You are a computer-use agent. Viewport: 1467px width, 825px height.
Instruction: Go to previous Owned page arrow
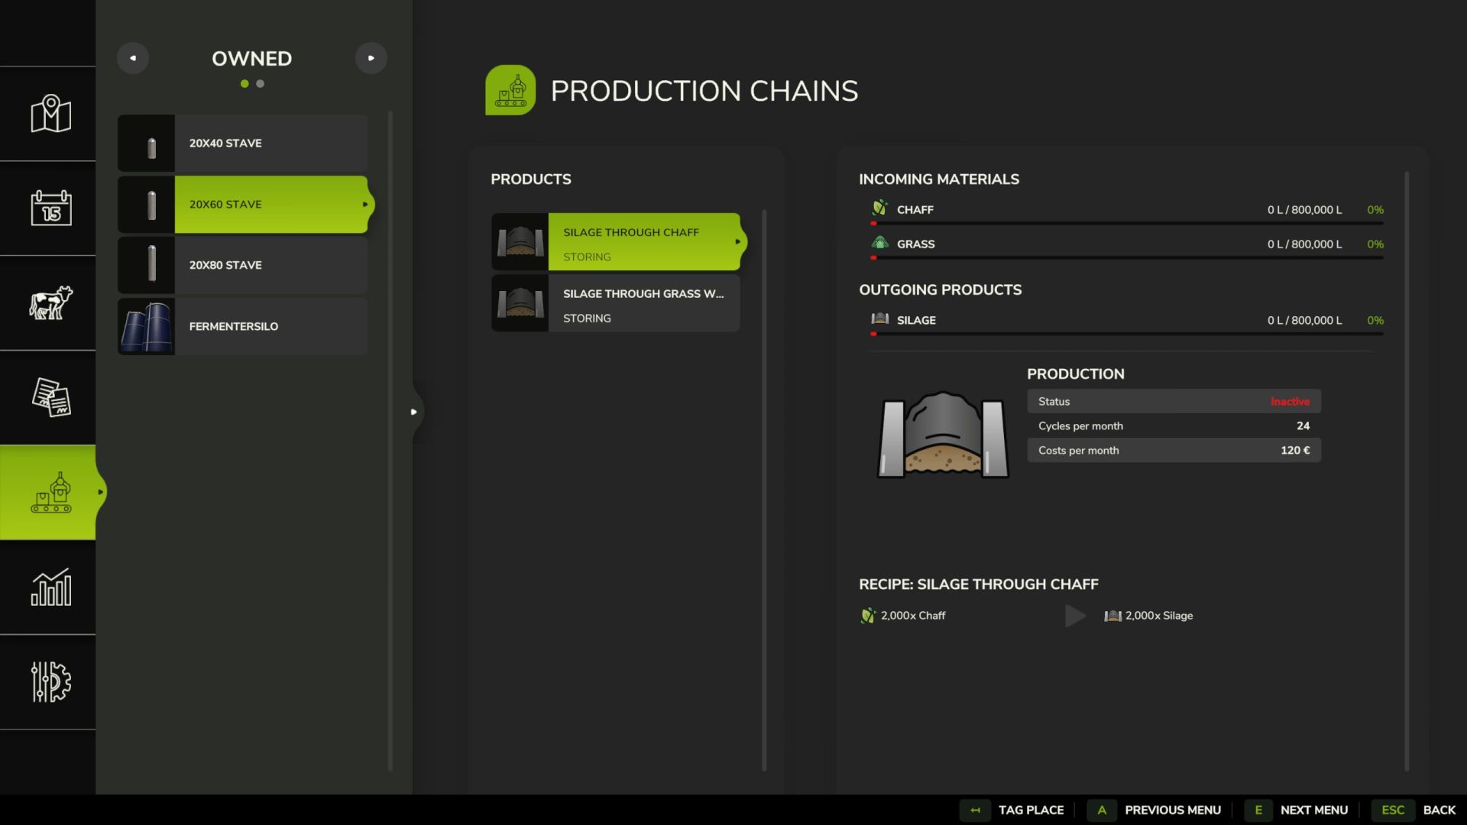click(133, 58)
